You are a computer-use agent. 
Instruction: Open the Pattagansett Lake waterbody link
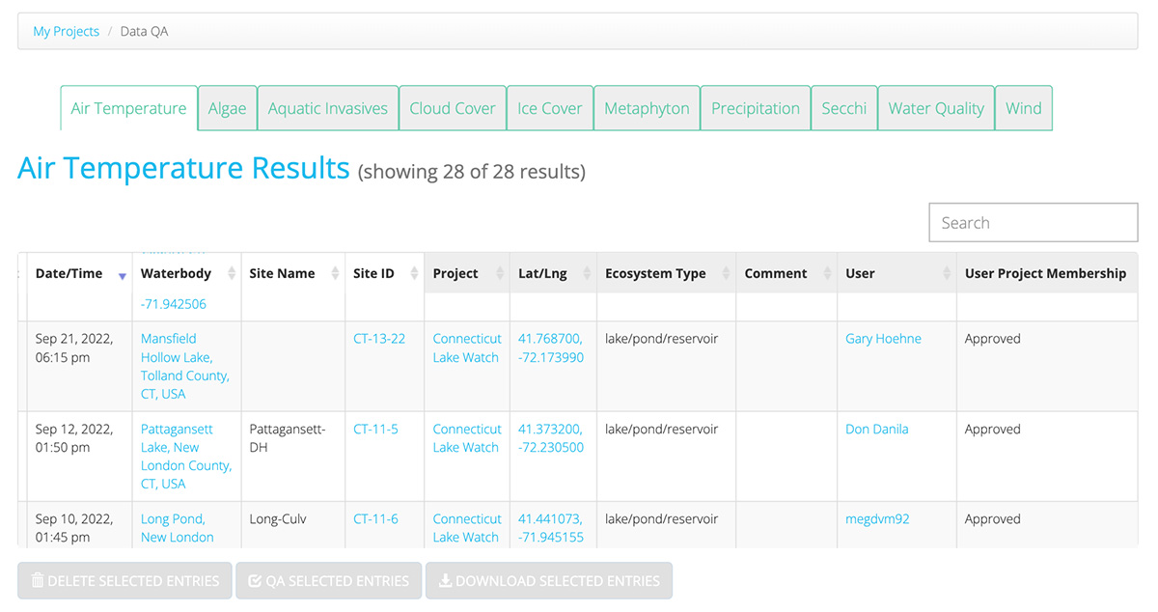[177, 429]
